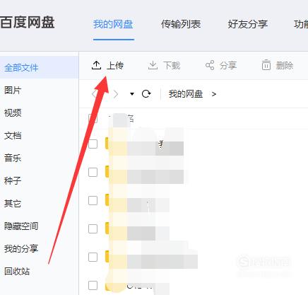Click 我的网盘 breadcrumb path
The image size is (308, 295).
186,94
